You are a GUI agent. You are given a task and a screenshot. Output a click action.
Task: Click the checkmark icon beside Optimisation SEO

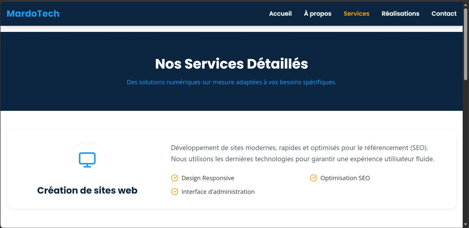pyautogui.click(x=314, y=178)
